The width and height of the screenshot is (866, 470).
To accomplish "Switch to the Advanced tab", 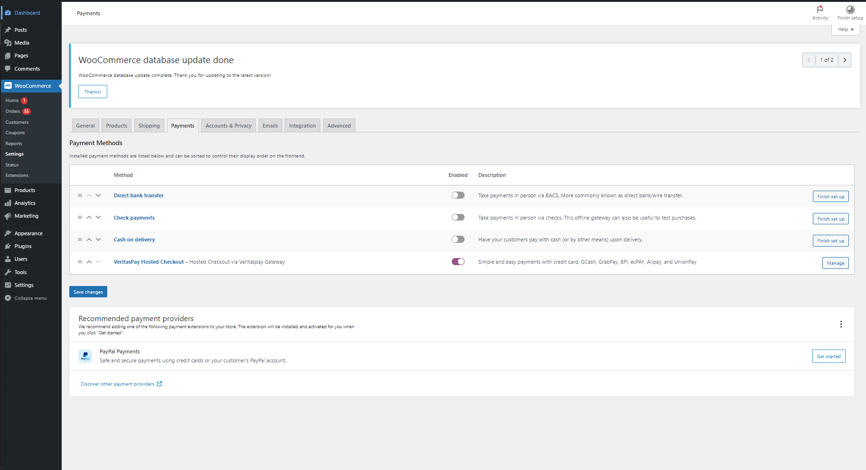I will click(x=339, y=126).
